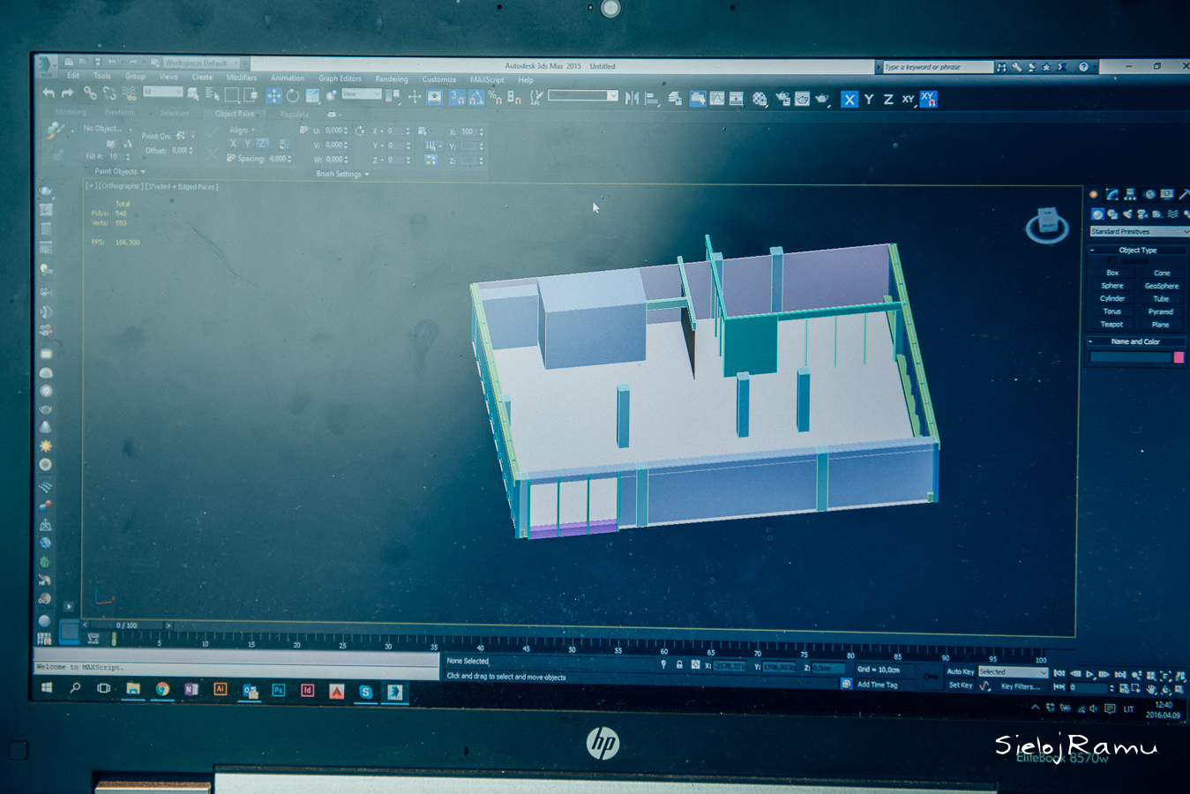
Task: Toggle the XY plane constraint button
Action: (x=908, y=100)
